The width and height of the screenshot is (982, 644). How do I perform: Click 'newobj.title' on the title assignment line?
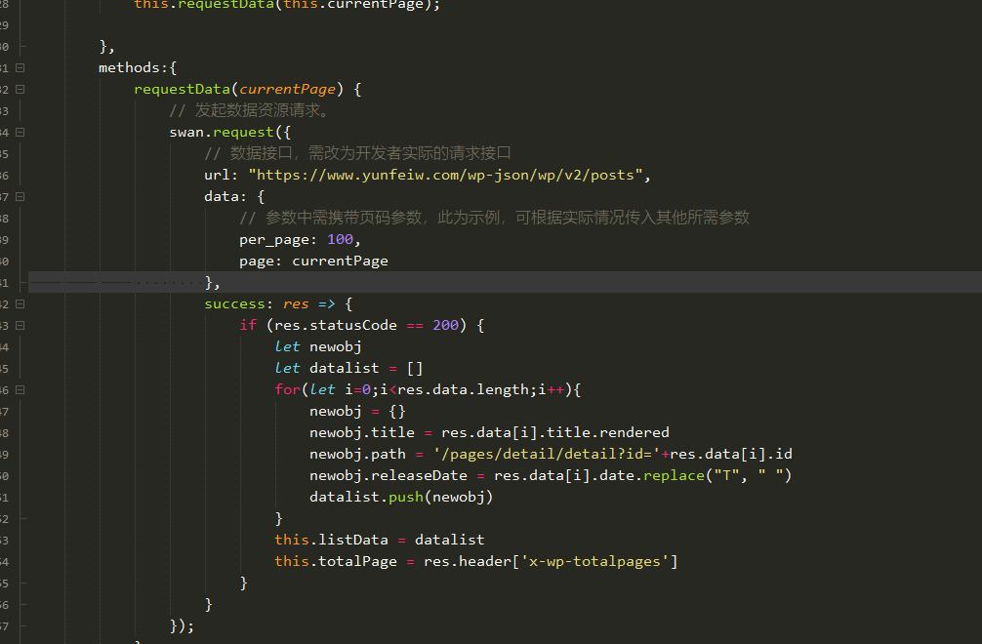[x=362, y=432]
